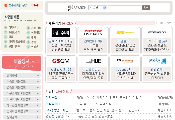Open the 지에스지엠(주) company link
The image size is (175, 120).
coord(61,69)
